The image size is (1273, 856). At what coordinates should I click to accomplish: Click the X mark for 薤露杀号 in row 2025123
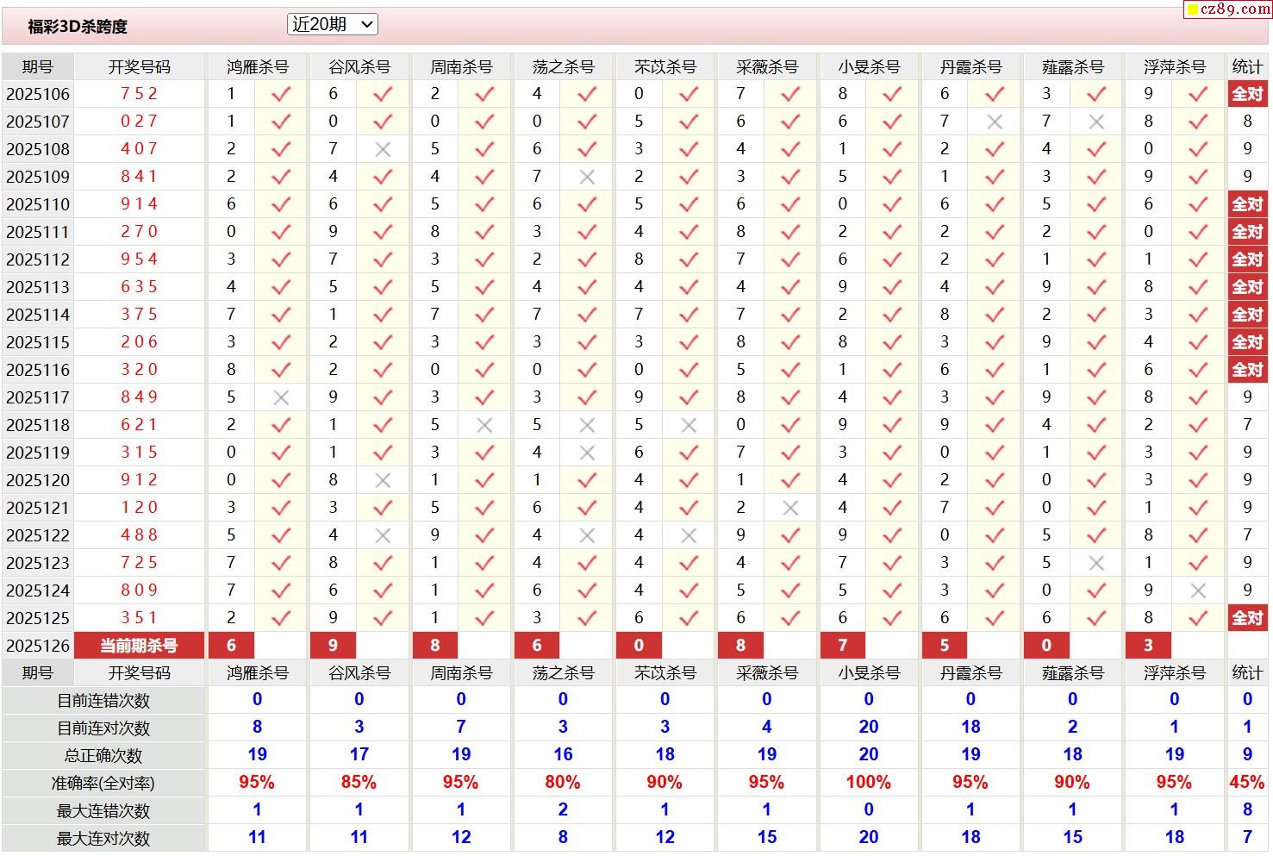point(1096,563)
